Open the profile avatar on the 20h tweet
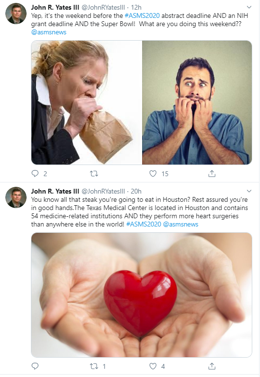The image size is (260, 377). [x=16, y=197]
